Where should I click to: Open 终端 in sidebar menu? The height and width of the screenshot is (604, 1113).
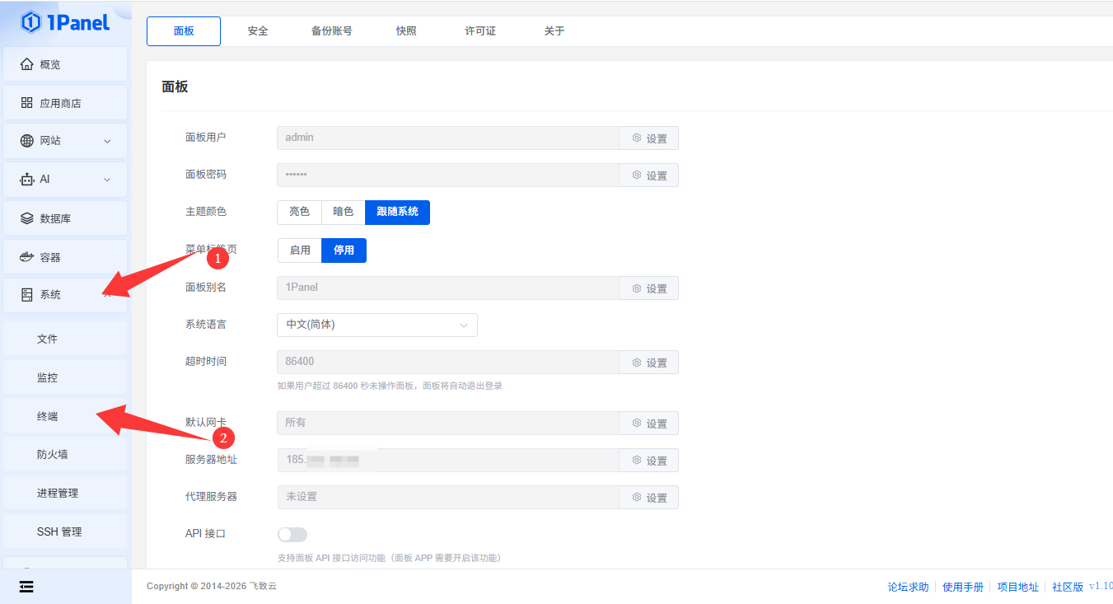tap(48, 416)
